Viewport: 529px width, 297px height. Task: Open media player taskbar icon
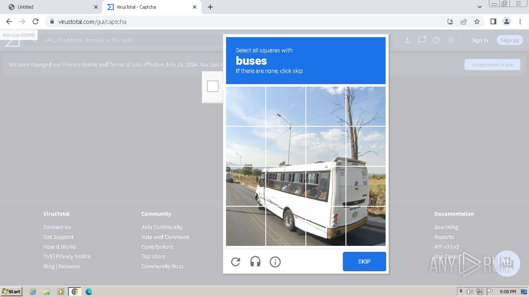pyautogui.click(x=61, y=292)
